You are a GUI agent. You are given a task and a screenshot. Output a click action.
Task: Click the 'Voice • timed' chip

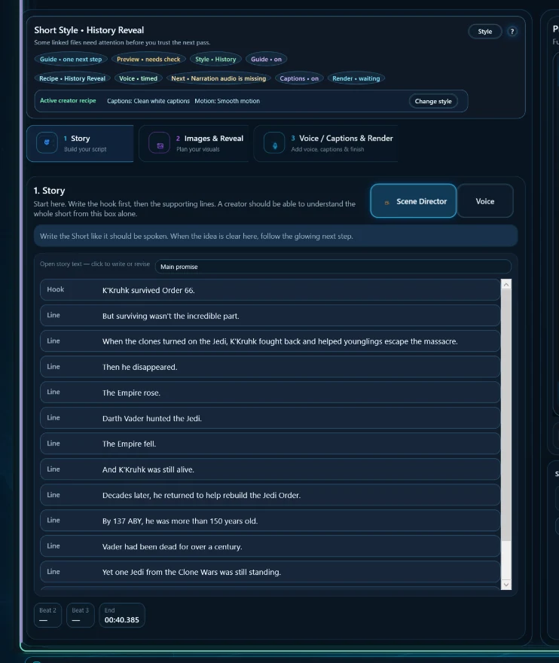coord(139,78)
